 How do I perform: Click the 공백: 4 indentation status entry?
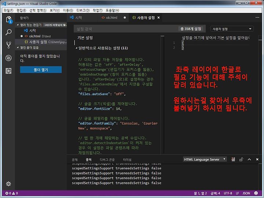tap(215, 193)
